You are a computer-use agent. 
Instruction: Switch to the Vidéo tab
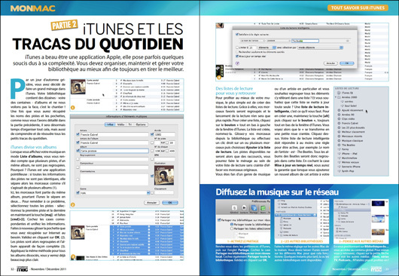[x=120, y=124]
